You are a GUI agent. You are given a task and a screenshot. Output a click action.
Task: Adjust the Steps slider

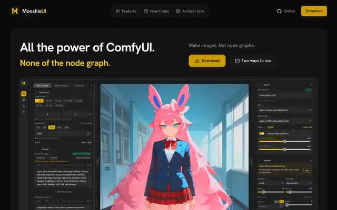pyautogui.click(x=271, y=192)
